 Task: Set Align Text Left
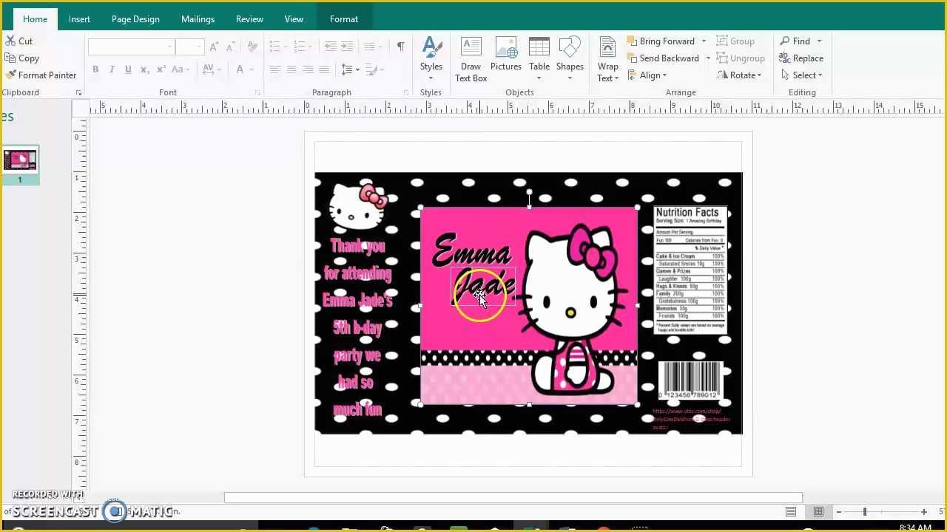[x=274, y=69]
